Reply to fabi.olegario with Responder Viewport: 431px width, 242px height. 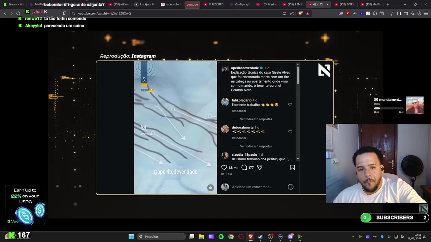[239, 111]
